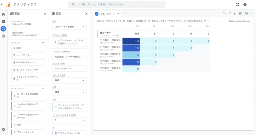Expand the date range dropdown arrow
This screenshot has width=256, height=135.
tap(40, 34)
